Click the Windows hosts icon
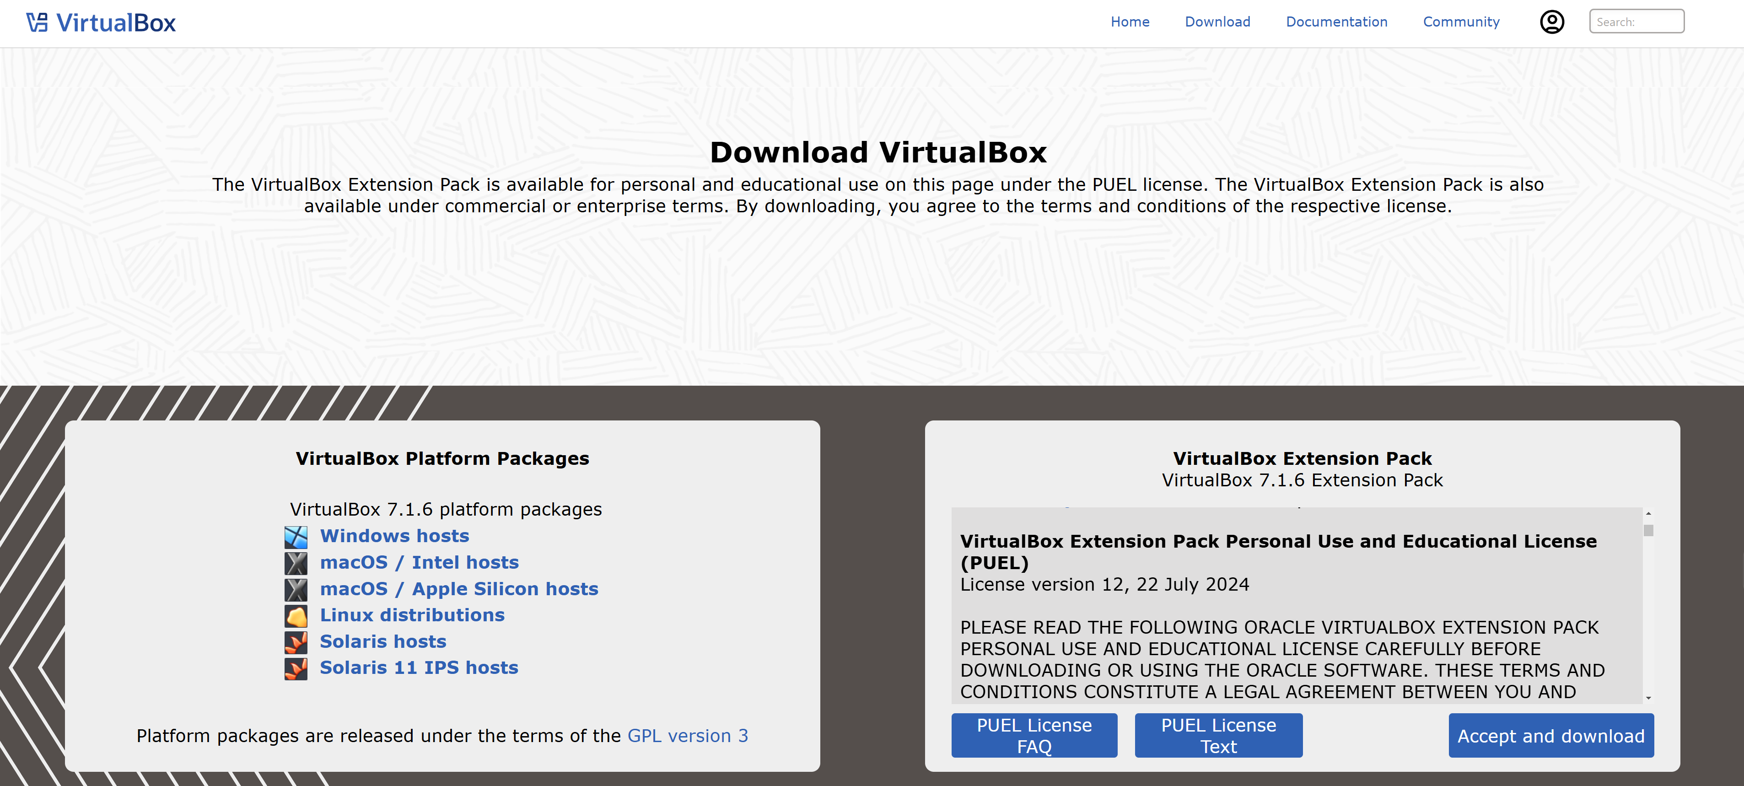The height and width of the screenshot is (786, 1744). 296,537
